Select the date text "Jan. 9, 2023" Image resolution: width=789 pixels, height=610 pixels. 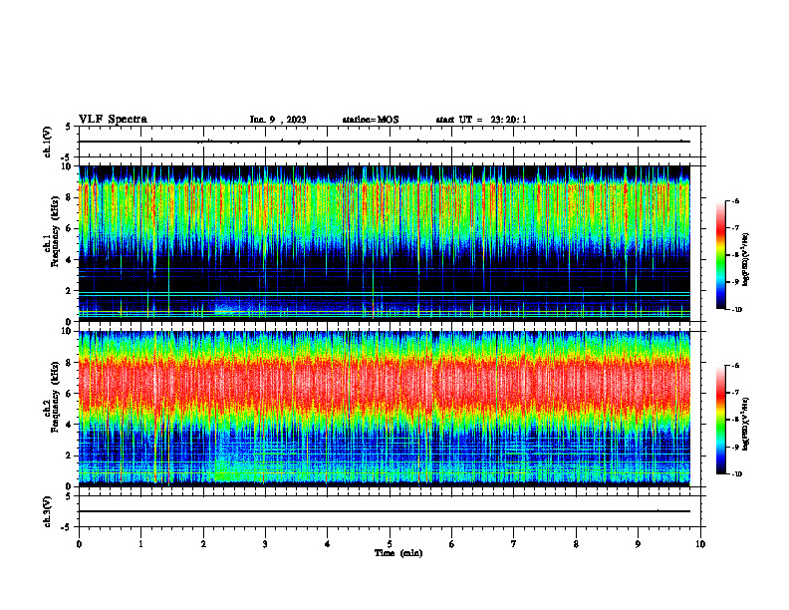click(278, 120)
